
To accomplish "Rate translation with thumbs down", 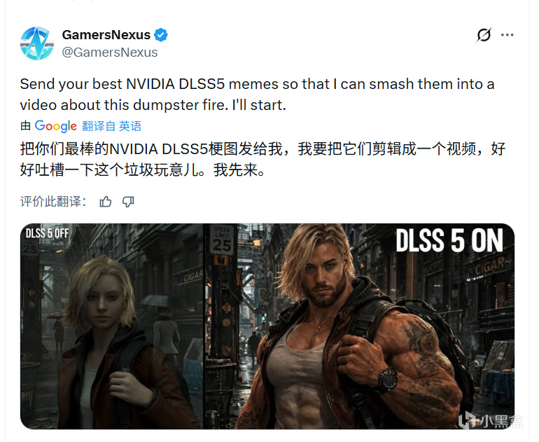I will pyautogui.click(x=128, y=202).
